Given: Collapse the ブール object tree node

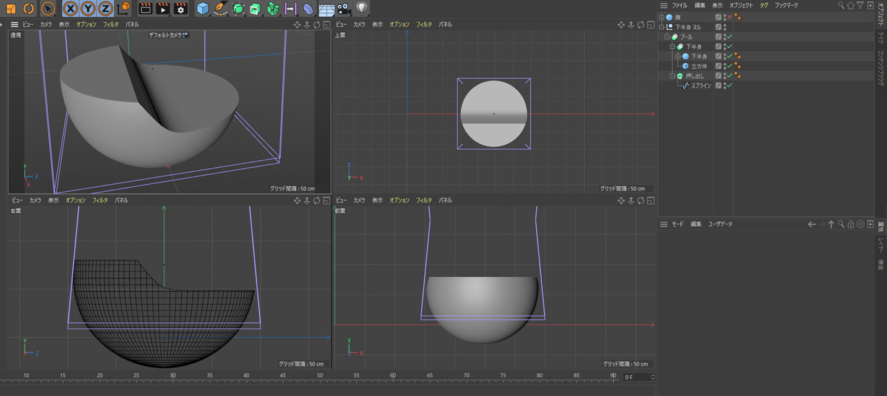Looking at the screenshot, I should 667,37.
